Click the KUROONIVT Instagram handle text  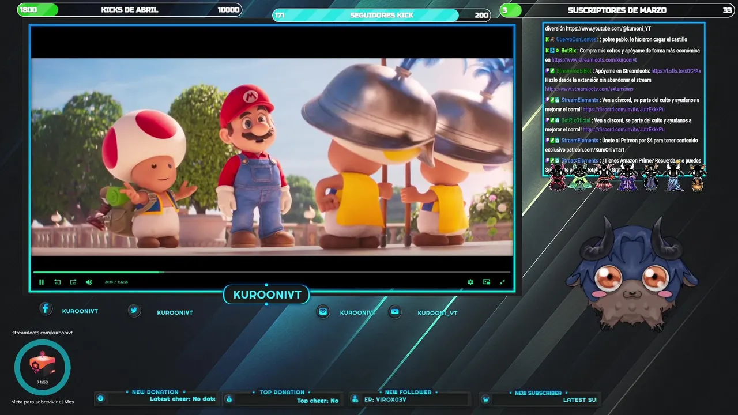(x=357, y=312)
